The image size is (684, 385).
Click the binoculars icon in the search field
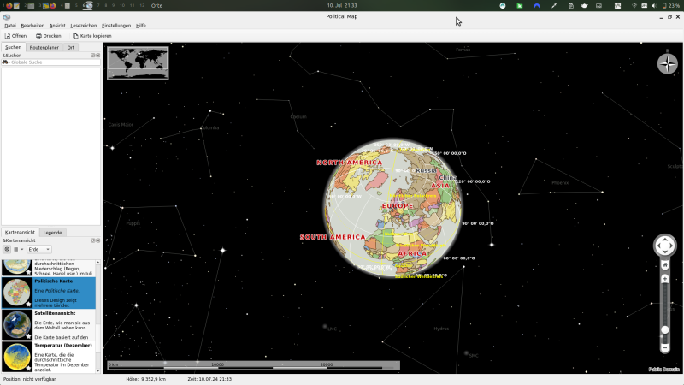tap(6, 62)
